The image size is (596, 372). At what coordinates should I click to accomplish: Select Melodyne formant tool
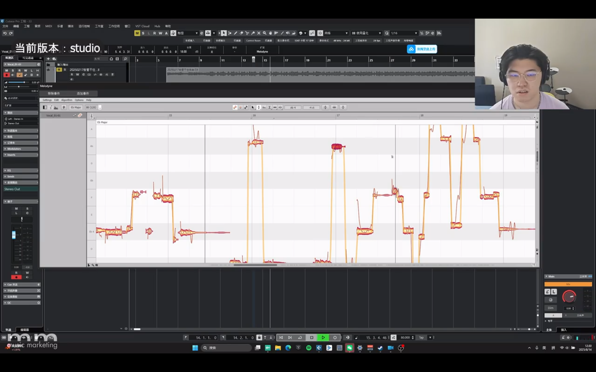264,107
